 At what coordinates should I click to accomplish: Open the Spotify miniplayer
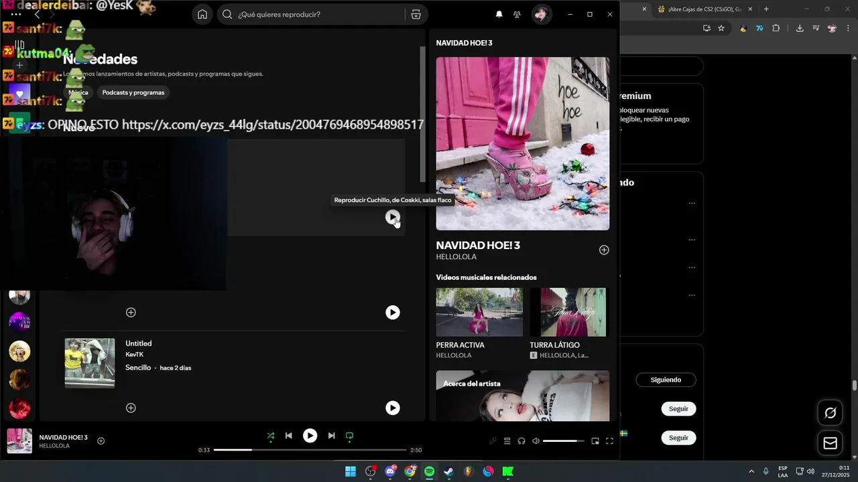[x=595, y=441]
